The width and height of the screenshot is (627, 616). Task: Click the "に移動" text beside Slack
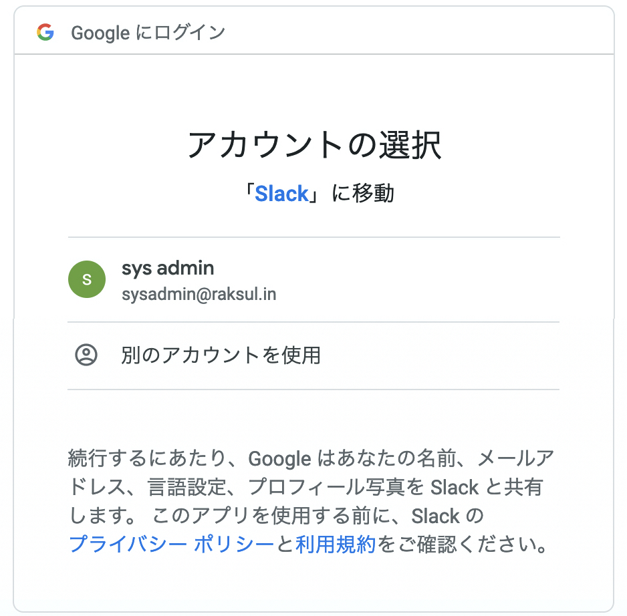click(x=363, y=194)
